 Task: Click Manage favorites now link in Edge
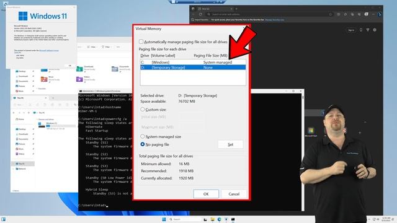tap(275, 19)
